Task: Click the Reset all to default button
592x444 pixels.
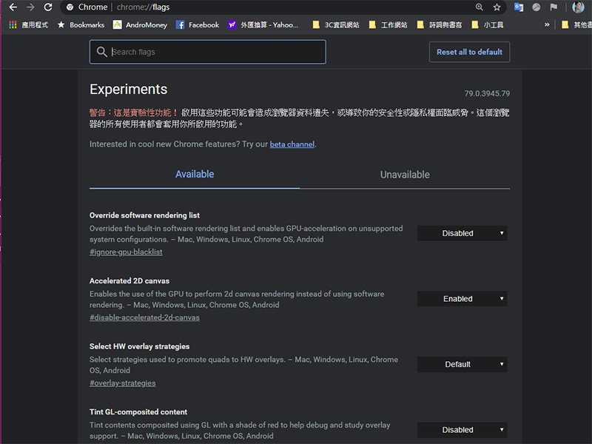Action: (x=469, y=52)
